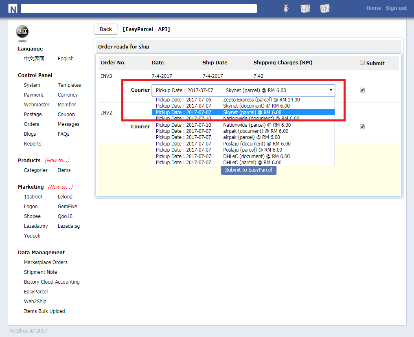Click the girl figure icon in header

pyautogui.click(x=286, y=8)
